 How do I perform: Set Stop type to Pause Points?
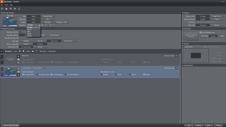coord(68,41)
